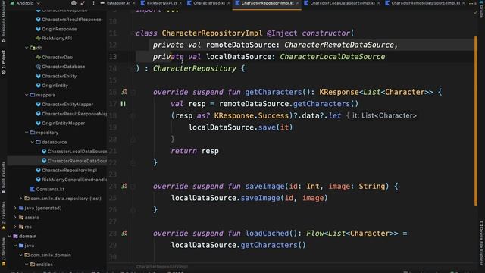Screen dimensions: 485x273
Task: Click override gutter icon beside saveImage
Action: [124, 186]
